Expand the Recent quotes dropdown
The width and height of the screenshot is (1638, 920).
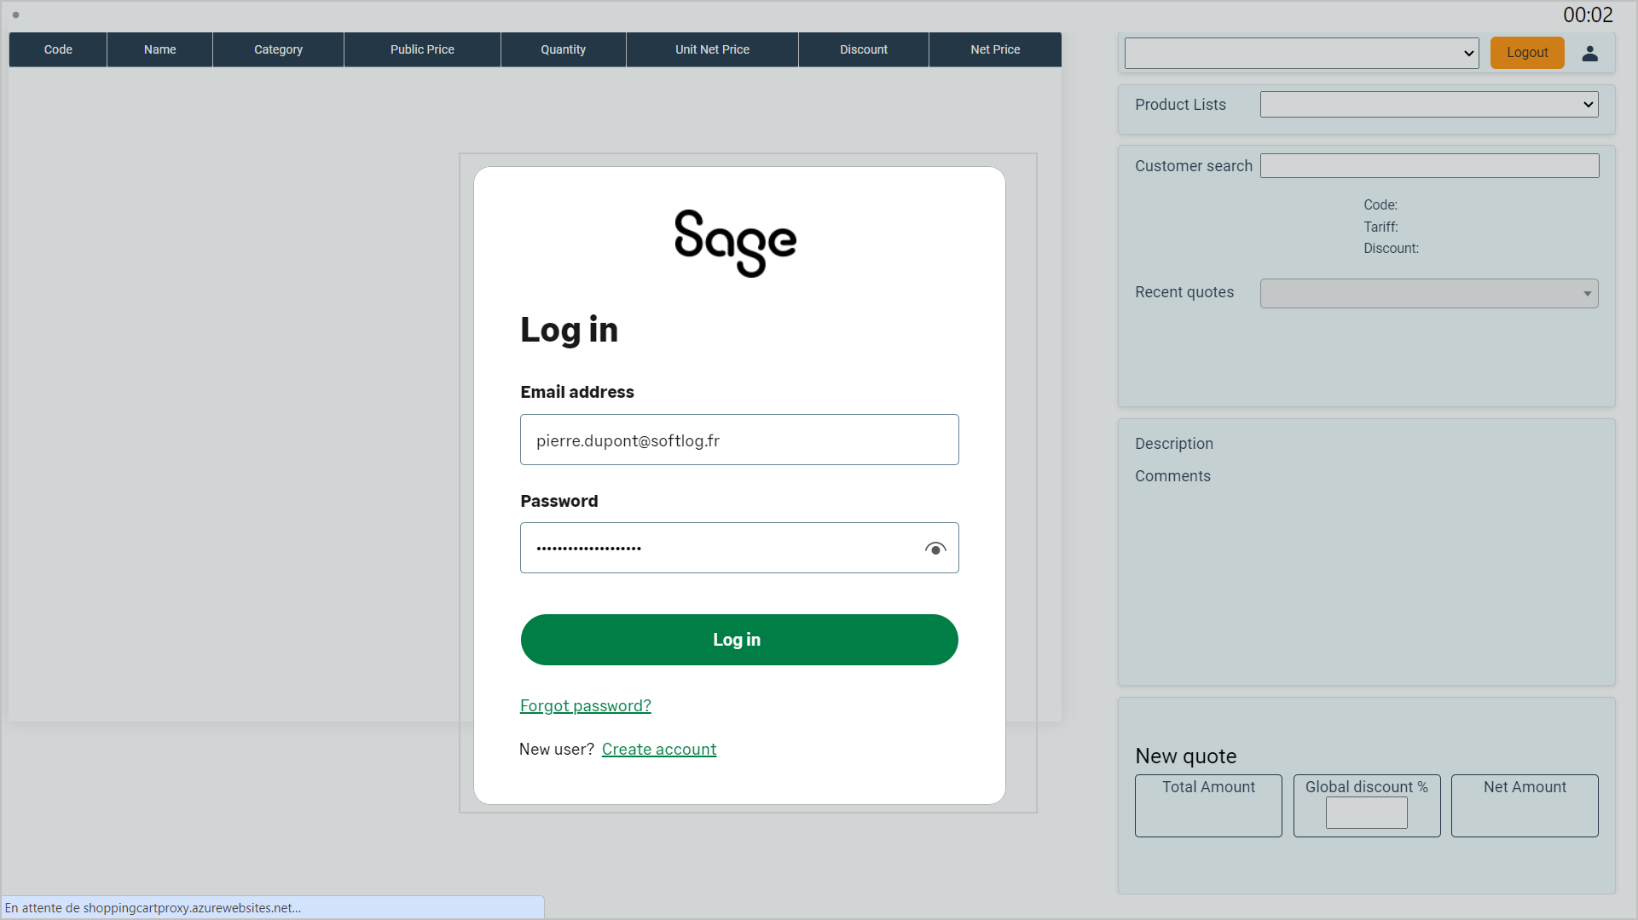[1429, 293]
